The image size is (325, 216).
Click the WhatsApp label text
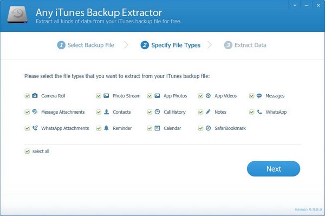(x=276, y=112)
